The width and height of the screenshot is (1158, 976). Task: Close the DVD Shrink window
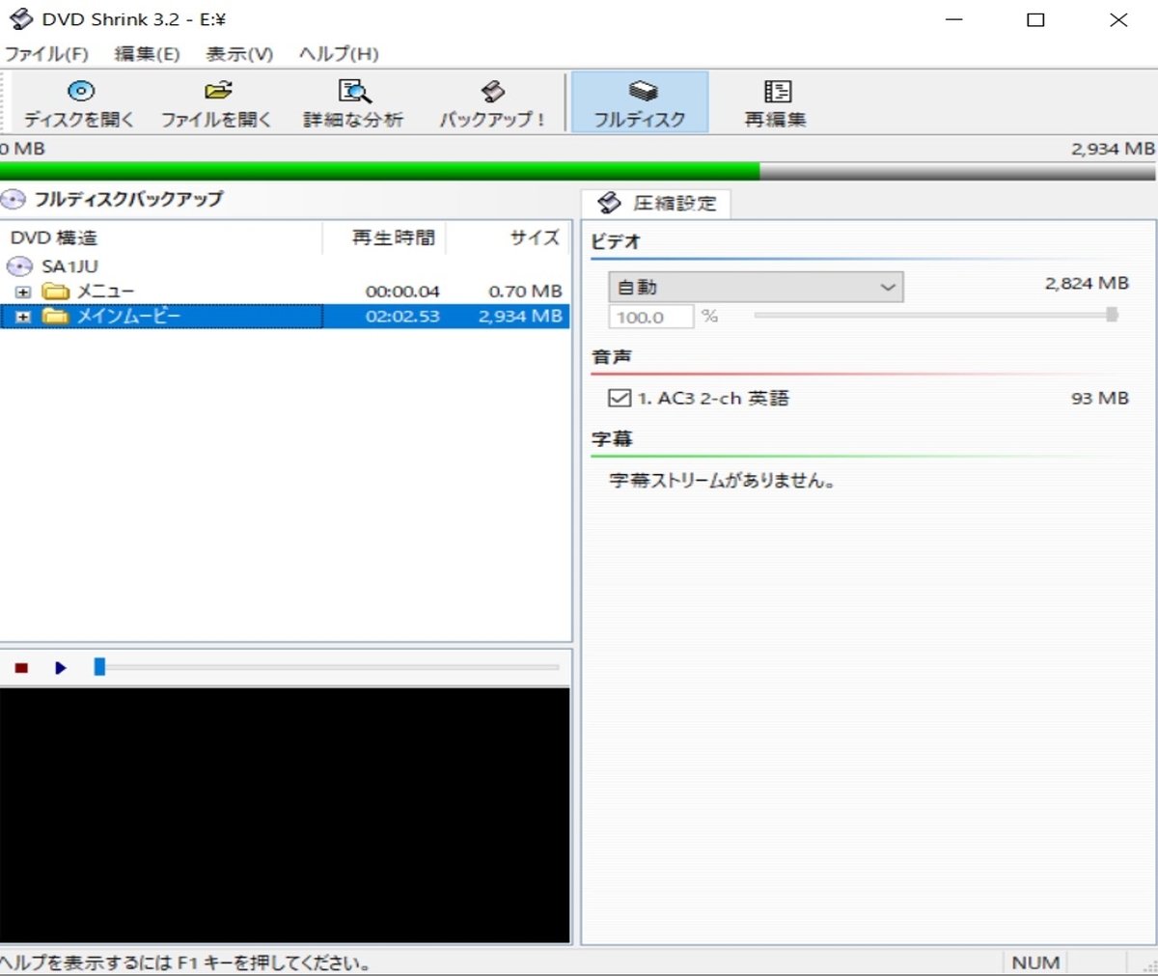(x=1118, y=19)
